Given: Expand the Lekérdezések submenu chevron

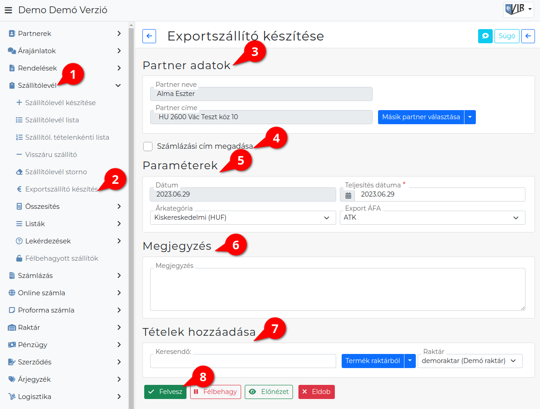Looking at the screenshot, I should 119,241.
